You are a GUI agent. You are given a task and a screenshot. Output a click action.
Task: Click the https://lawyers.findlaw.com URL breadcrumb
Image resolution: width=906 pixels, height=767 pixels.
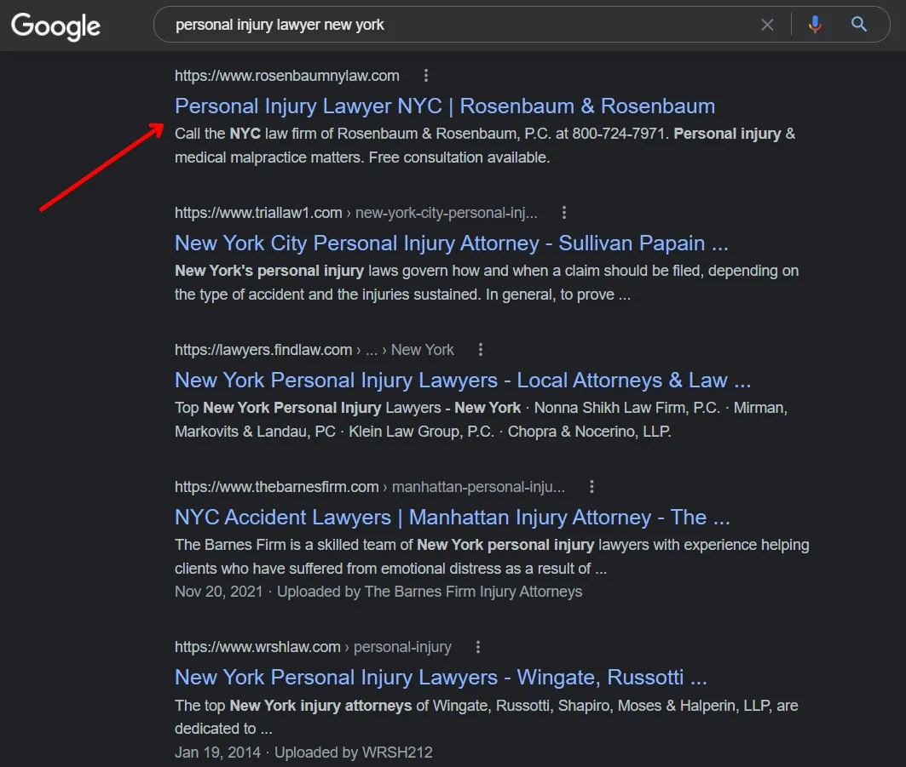point(315,350)
